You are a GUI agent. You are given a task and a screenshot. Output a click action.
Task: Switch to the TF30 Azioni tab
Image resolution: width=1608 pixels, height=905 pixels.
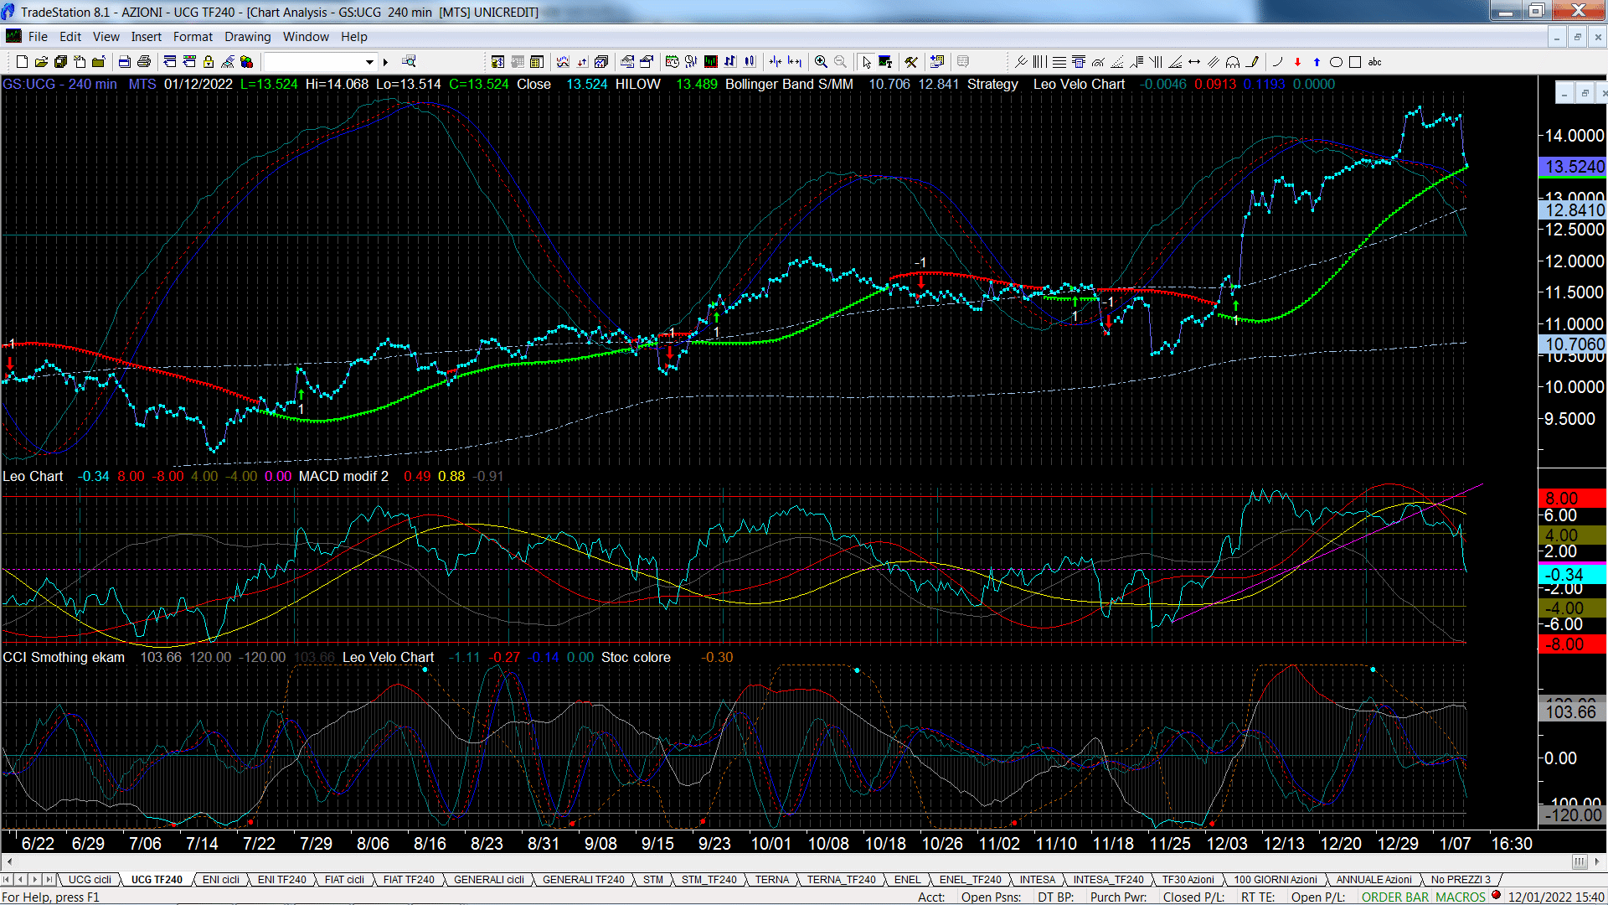click(x=1188, y=879)
